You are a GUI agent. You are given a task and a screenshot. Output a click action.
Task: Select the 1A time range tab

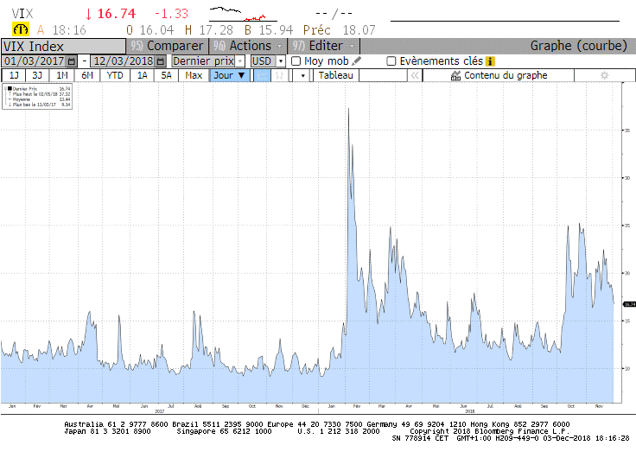[142, 75]
